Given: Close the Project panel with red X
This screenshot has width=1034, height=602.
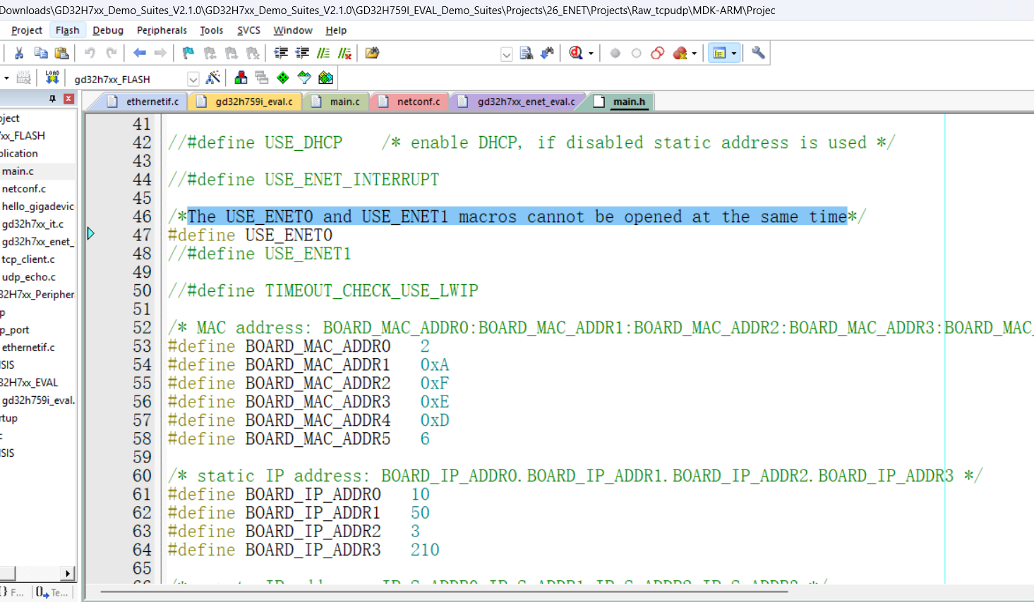Looking at the screenshot, I should [x=68, y=99].
